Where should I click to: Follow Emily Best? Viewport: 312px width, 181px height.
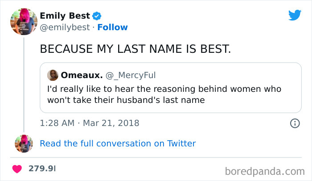click(113, 28)
